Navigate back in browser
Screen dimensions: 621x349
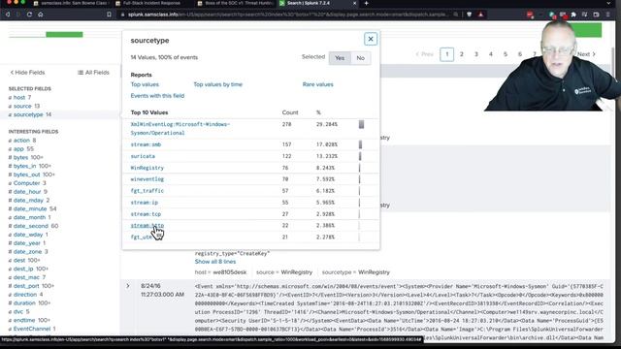click(x=8, y=15)
